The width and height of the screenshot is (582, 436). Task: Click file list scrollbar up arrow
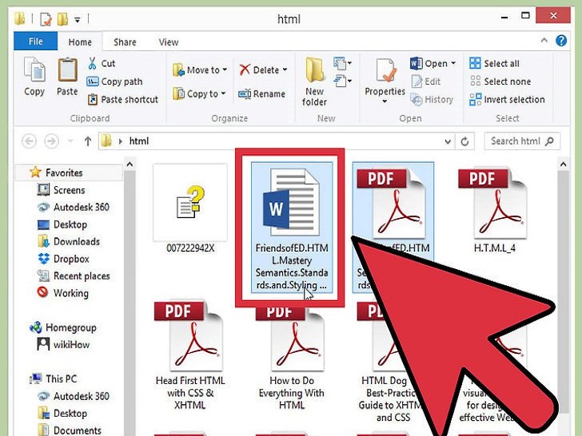click(563, 164)
